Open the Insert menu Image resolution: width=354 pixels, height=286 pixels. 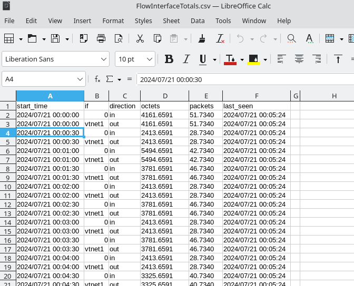pyautogui.click(x=82, y=21)
